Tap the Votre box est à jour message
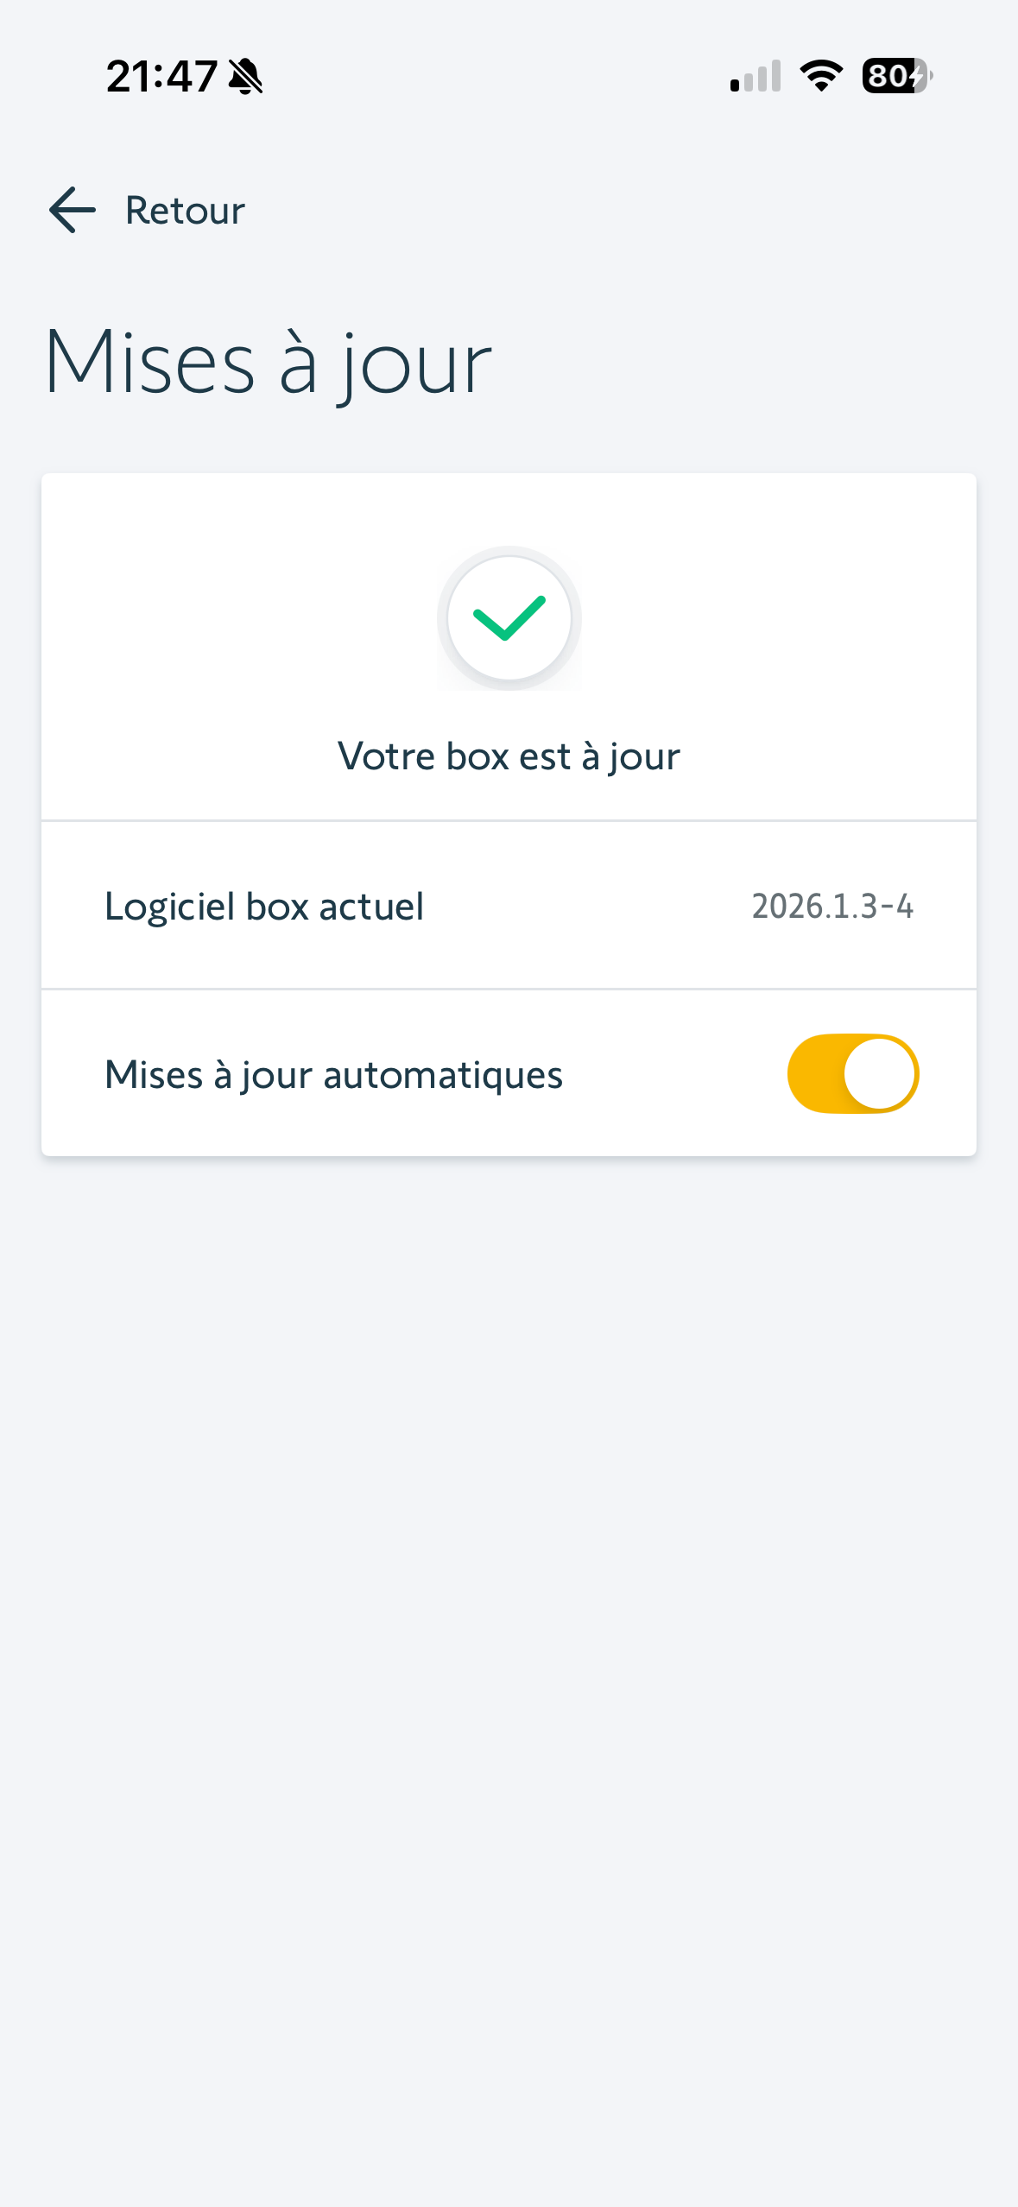The height and width of the screenshot is (2207, 1018). (509, 756)
